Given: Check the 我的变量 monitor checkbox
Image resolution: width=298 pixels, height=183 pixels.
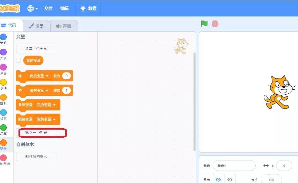Looking at the screenshot, I should point(18,60).
